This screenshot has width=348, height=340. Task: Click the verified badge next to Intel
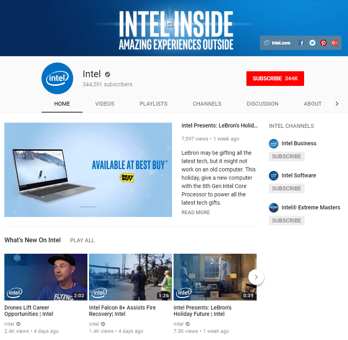click(x=107, y=74)
